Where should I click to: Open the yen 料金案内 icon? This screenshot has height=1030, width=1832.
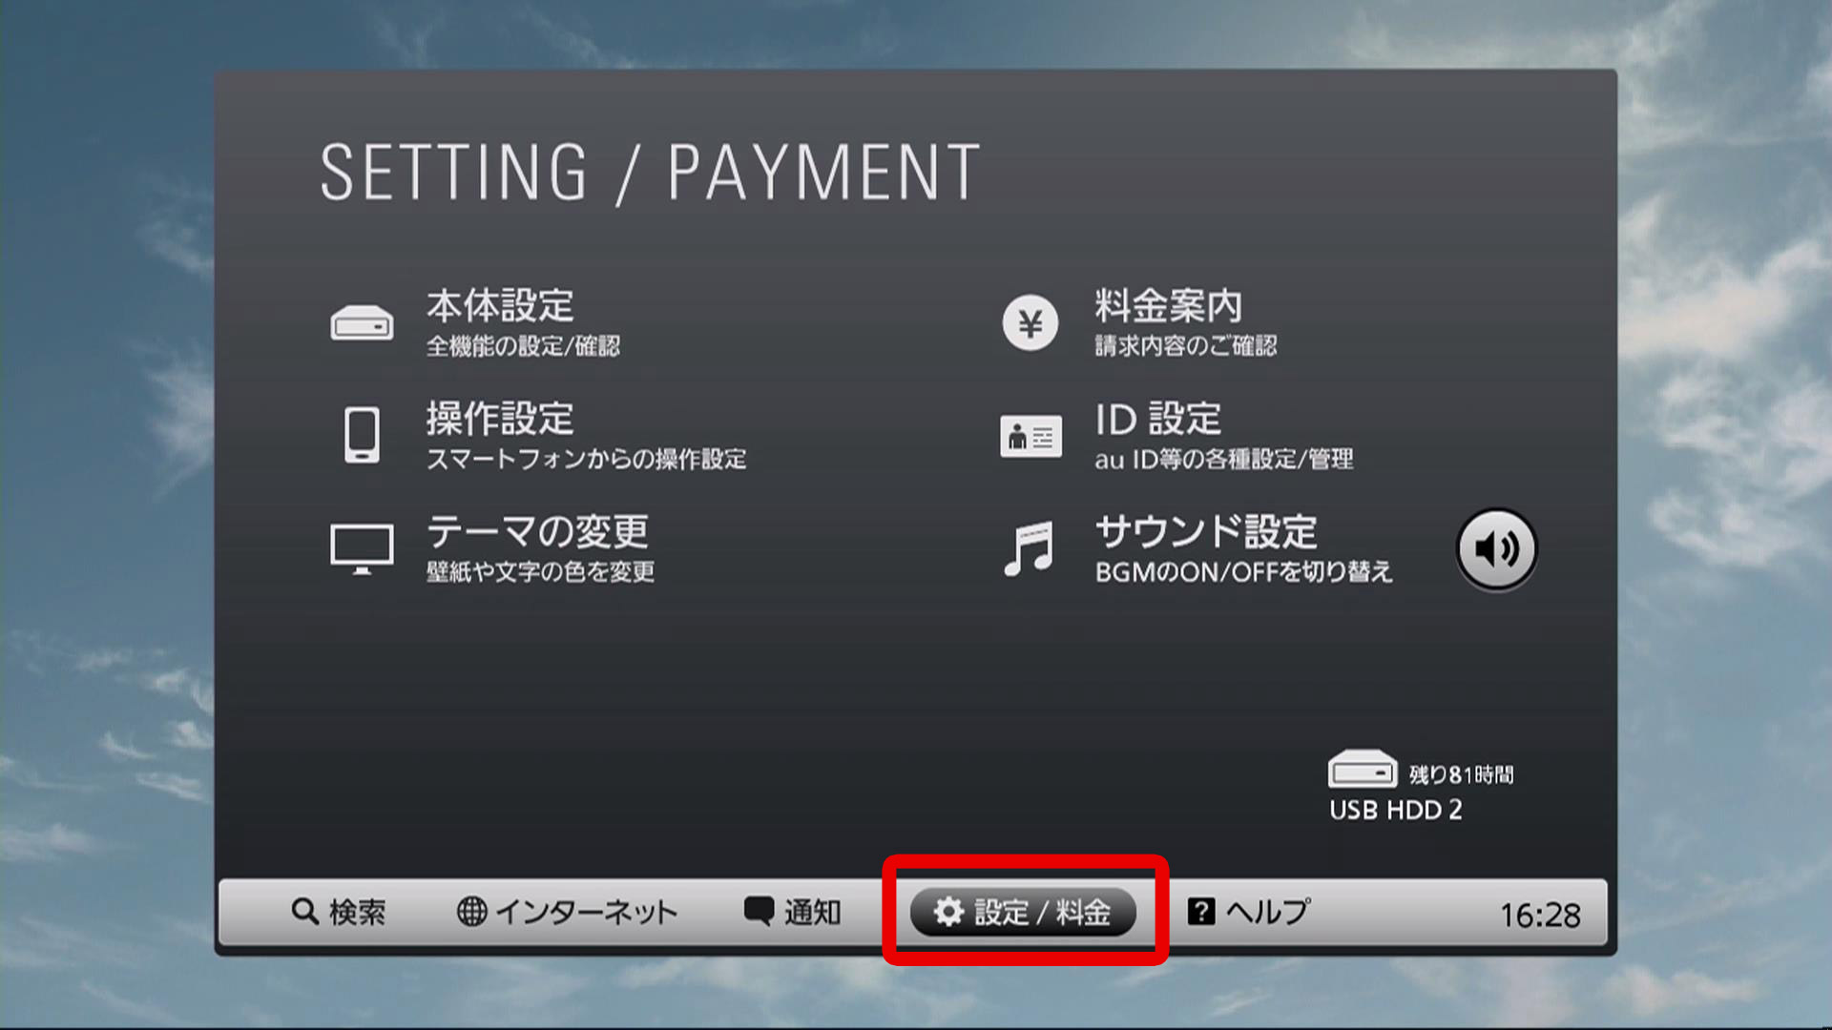click(x=1030, y=323)
